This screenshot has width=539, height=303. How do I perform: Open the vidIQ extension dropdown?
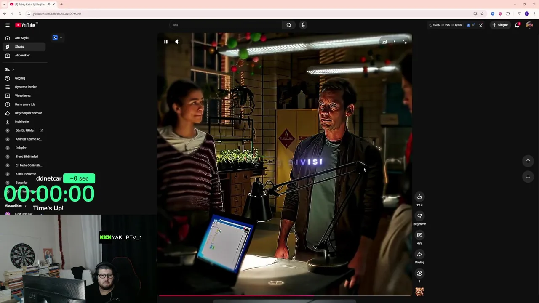pyautogui.click(x=58, y=38)
